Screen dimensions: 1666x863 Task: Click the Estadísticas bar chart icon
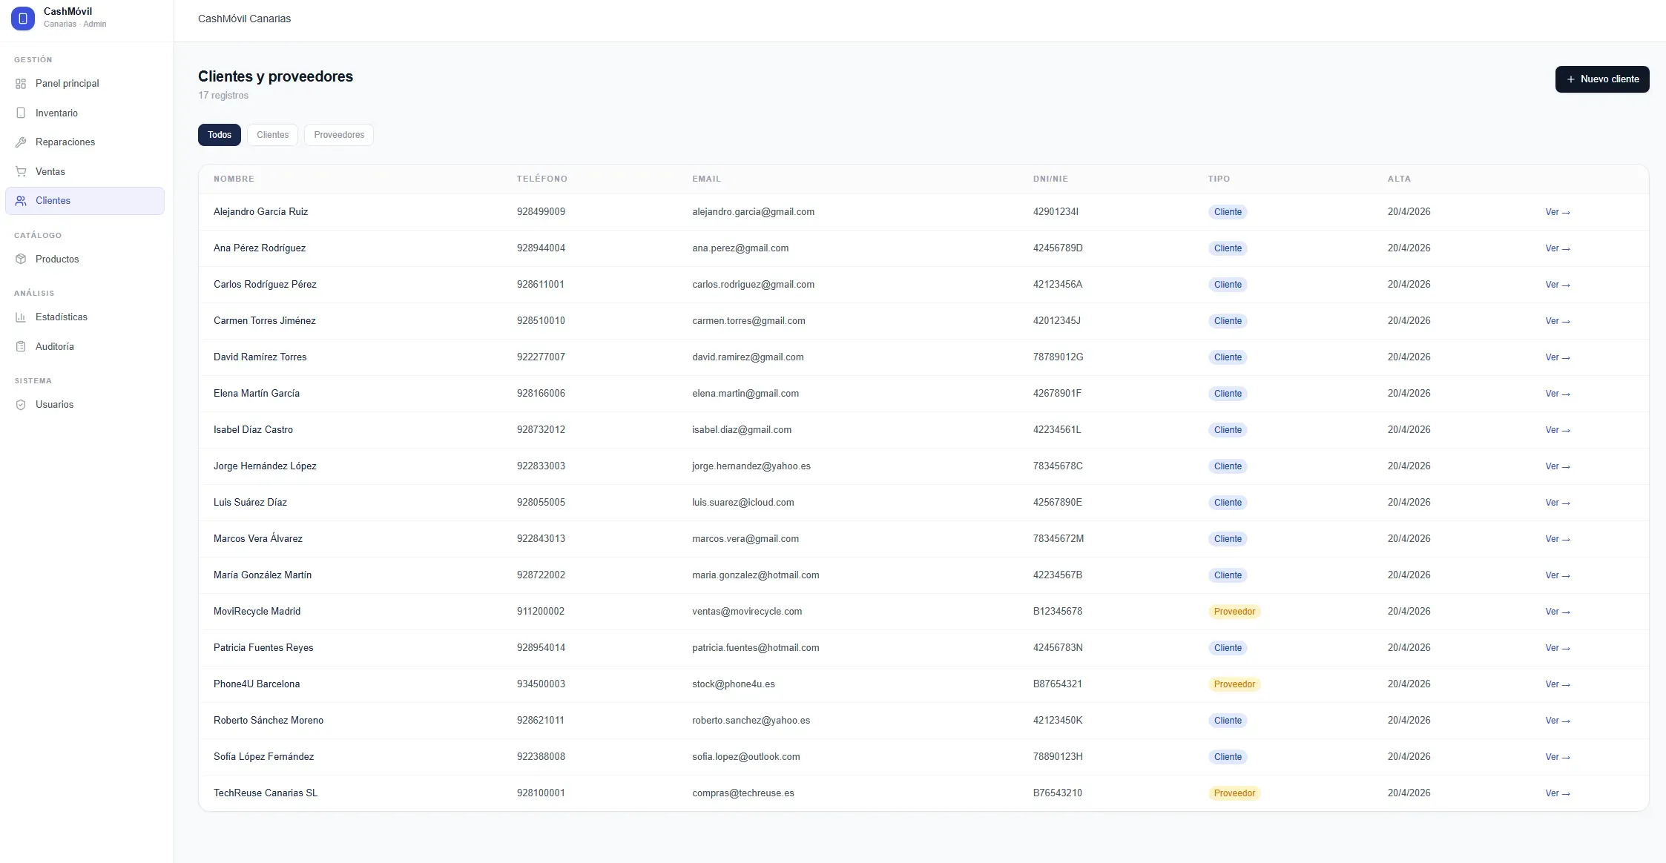[21, 317]
